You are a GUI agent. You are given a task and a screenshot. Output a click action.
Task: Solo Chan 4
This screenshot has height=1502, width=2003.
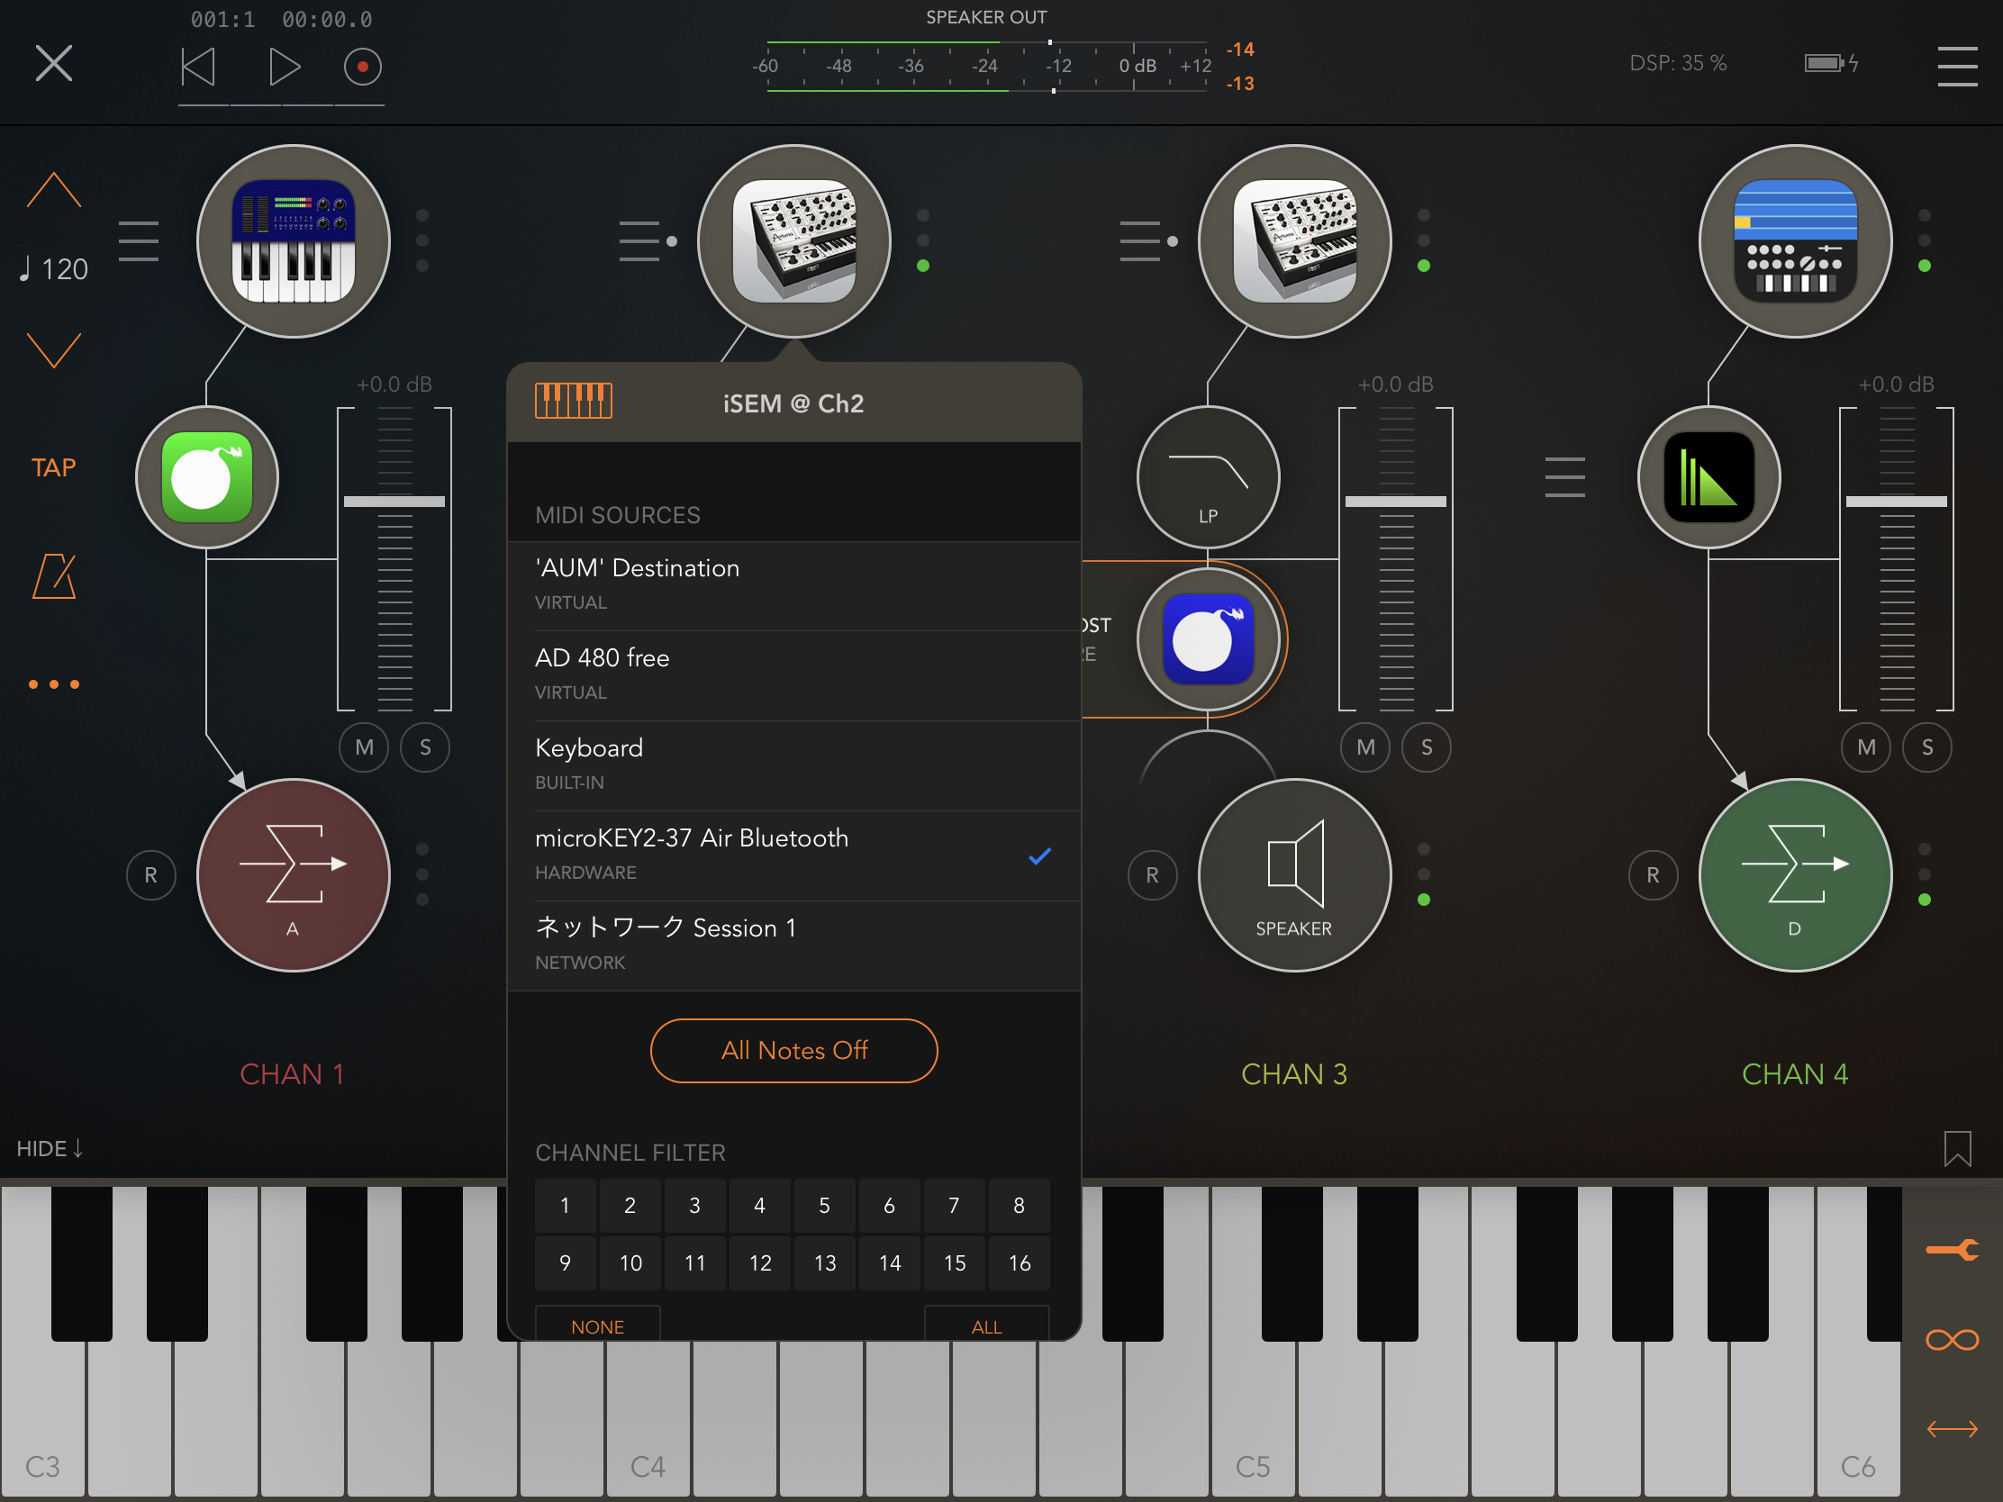pos(1928,746)
